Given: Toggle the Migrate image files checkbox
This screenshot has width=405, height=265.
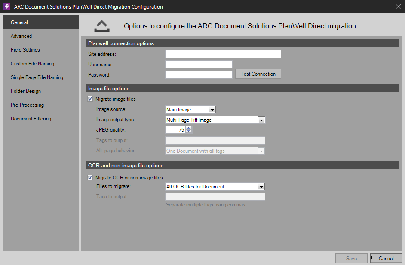Looking at the screenshot, I should tap(90, 99).
